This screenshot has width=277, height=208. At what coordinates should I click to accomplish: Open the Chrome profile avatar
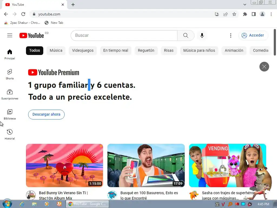coord(262,14)
